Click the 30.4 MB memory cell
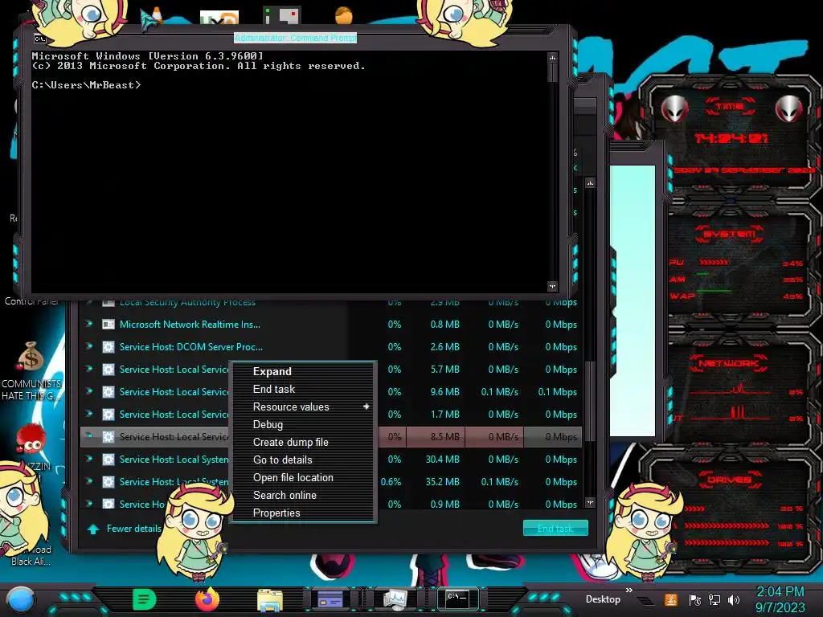This screenshot has height=617, width=823. 443,459
